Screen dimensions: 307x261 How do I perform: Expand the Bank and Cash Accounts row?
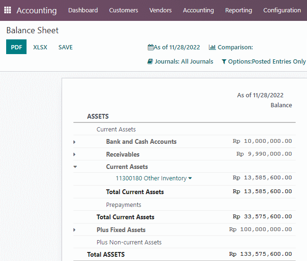(x=74, y=142)
